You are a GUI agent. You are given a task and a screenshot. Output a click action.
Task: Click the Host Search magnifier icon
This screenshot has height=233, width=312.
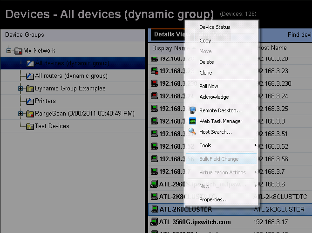(192, 131)
